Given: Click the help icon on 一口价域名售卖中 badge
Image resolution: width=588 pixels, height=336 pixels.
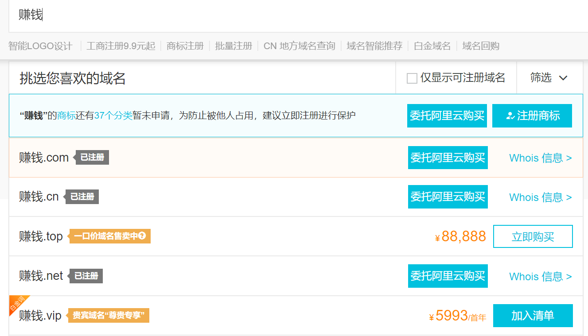Looking at the screenshot, I should point(142,236).
